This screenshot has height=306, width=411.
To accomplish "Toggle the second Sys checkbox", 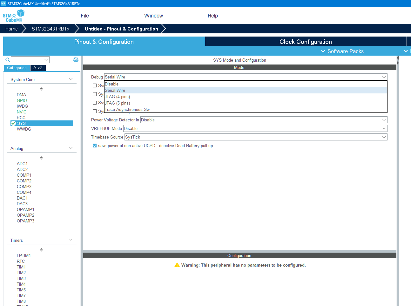I will click(95, 94).
